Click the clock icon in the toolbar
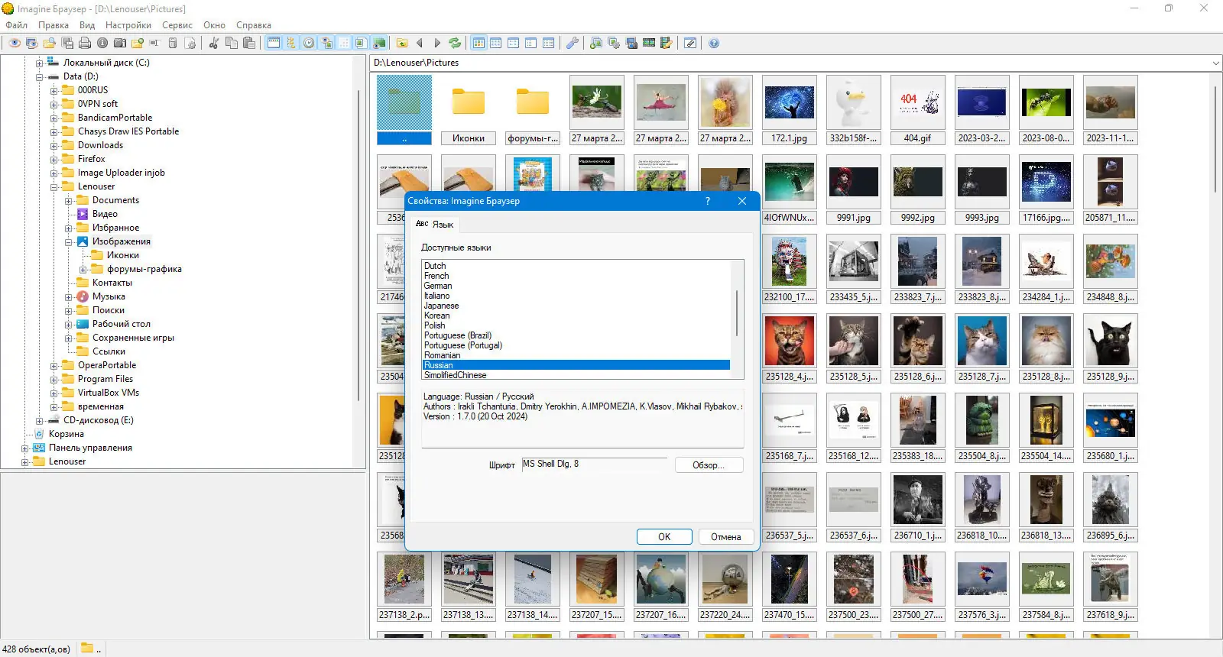Image resolution: width=1223 pixels, height=657 pixels. pos(309,44)
